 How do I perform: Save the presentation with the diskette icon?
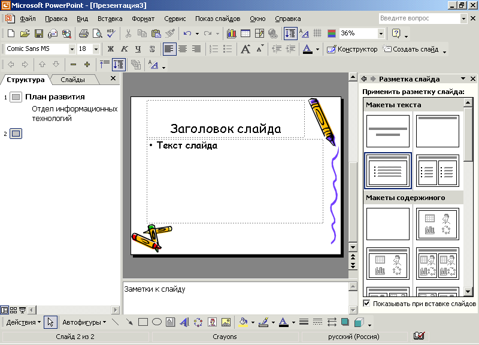pyautogui.click(x=39, y=34)
